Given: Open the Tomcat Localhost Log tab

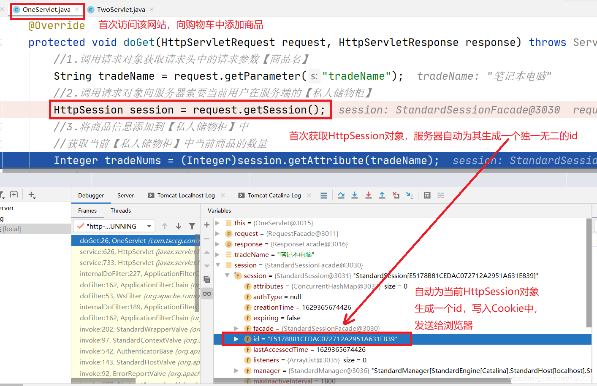Looking at the screenshot, I should coord(186,195).
